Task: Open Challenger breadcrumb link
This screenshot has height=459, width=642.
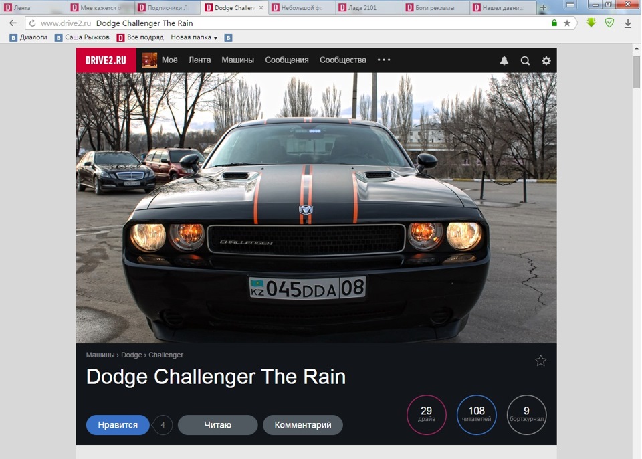Action: click(x=166, y=355)
